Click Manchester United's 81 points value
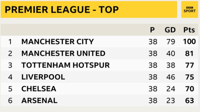Image resolution: width=200 pixels, height=112 pixels. 189,53
